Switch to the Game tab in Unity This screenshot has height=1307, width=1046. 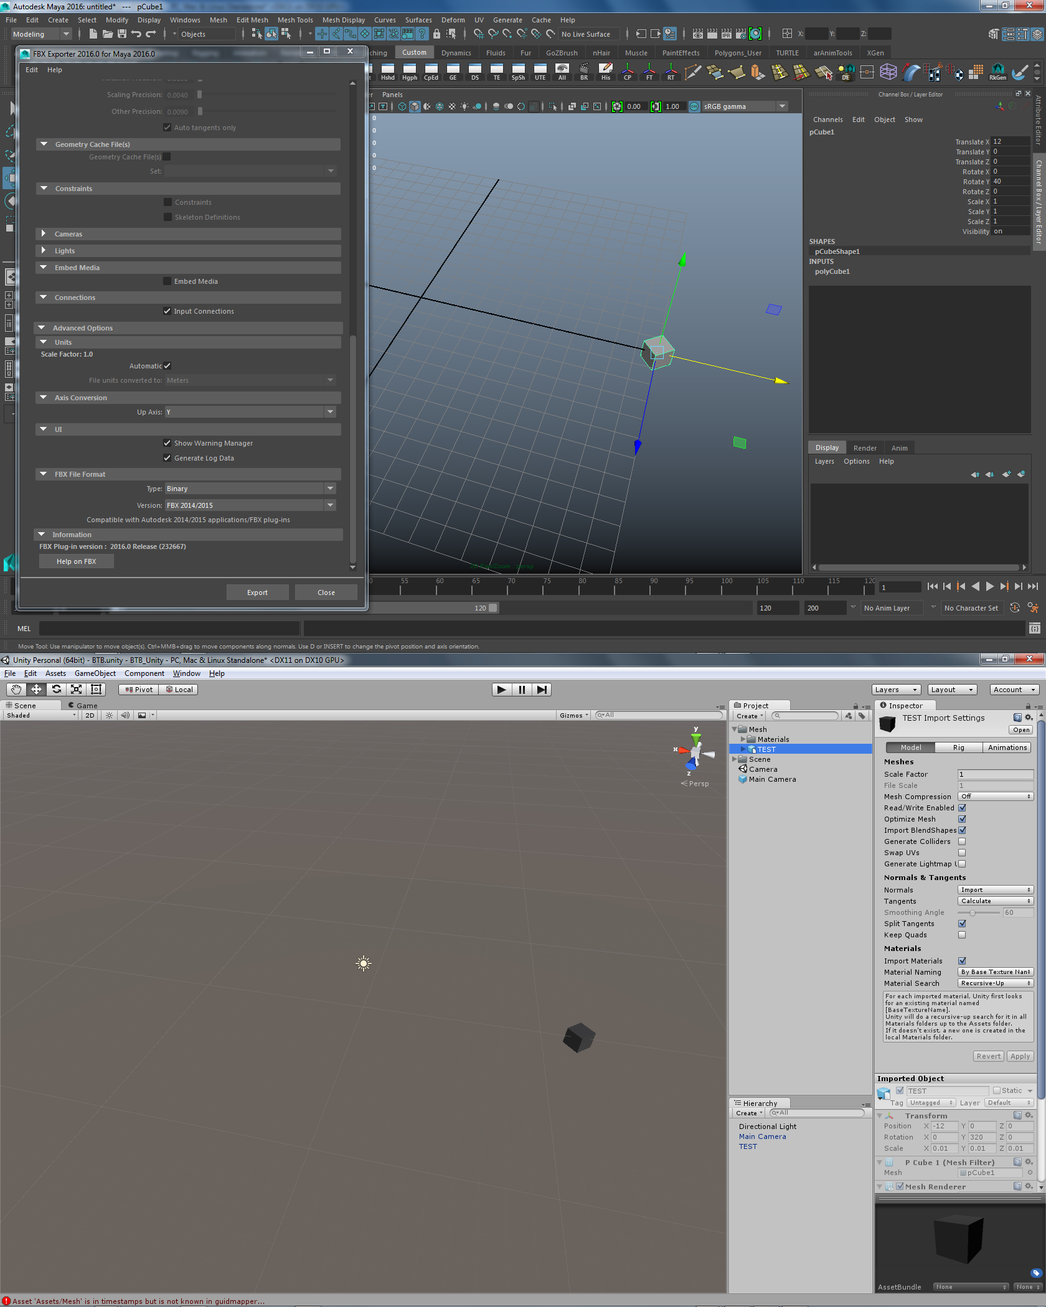(x=82, y=706)
